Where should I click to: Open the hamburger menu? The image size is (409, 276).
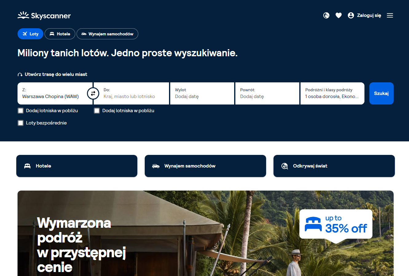coord(390,15)
